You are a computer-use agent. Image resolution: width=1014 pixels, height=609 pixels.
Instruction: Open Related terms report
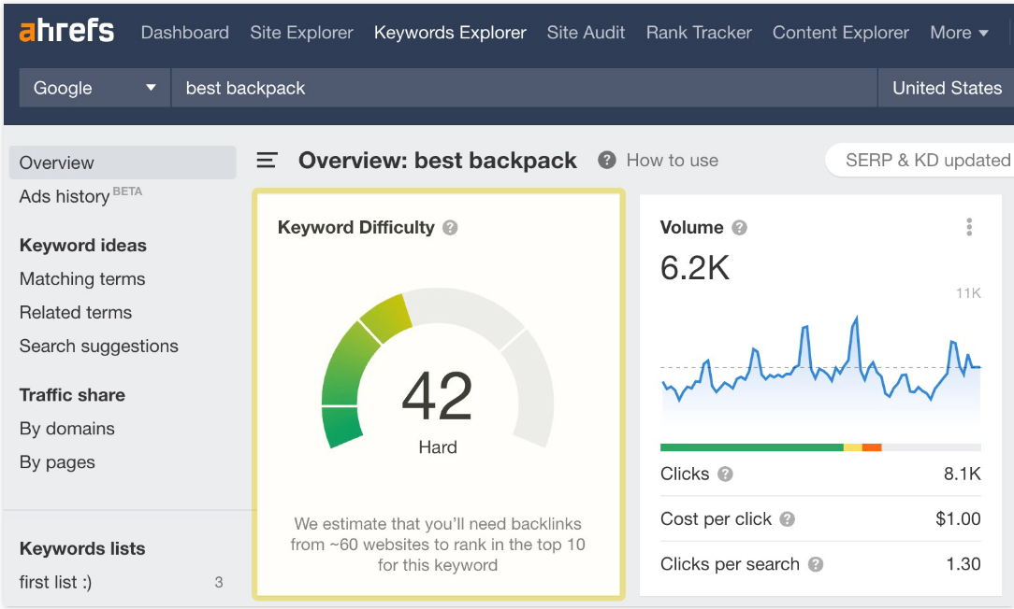tap(76, 313)
